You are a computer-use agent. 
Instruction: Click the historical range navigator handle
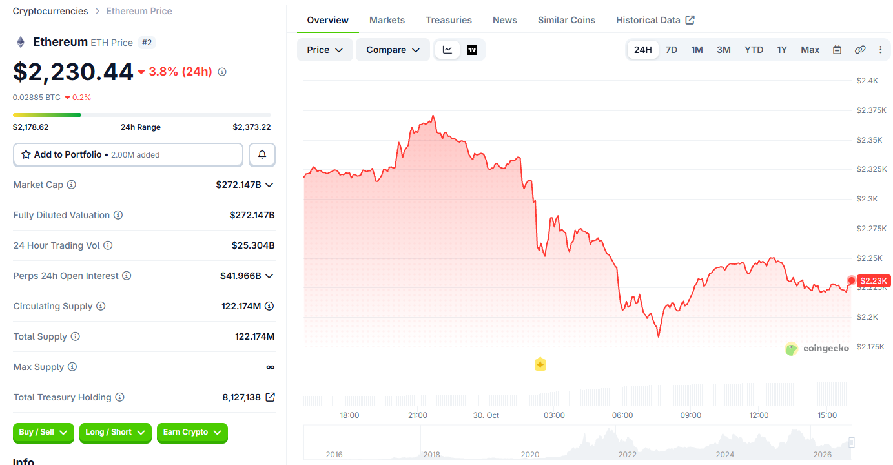[x=852, y=442]
